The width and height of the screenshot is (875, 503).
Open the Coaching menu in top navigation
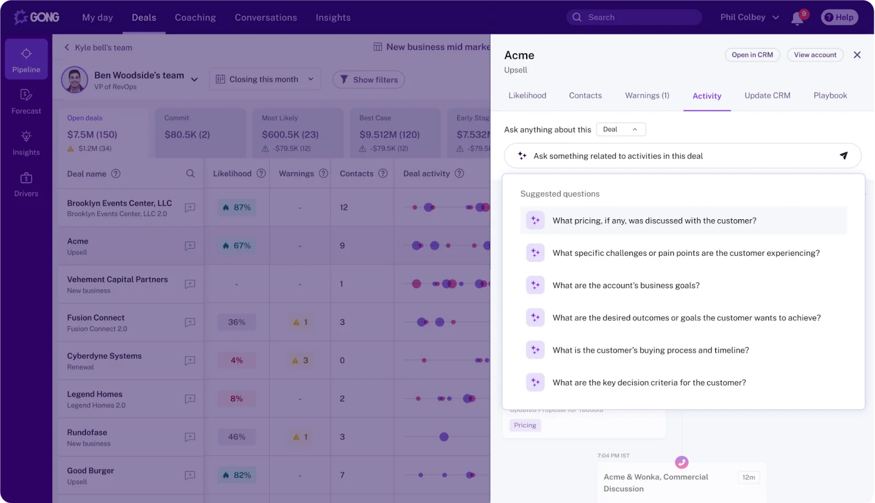(x=195, y=17)
